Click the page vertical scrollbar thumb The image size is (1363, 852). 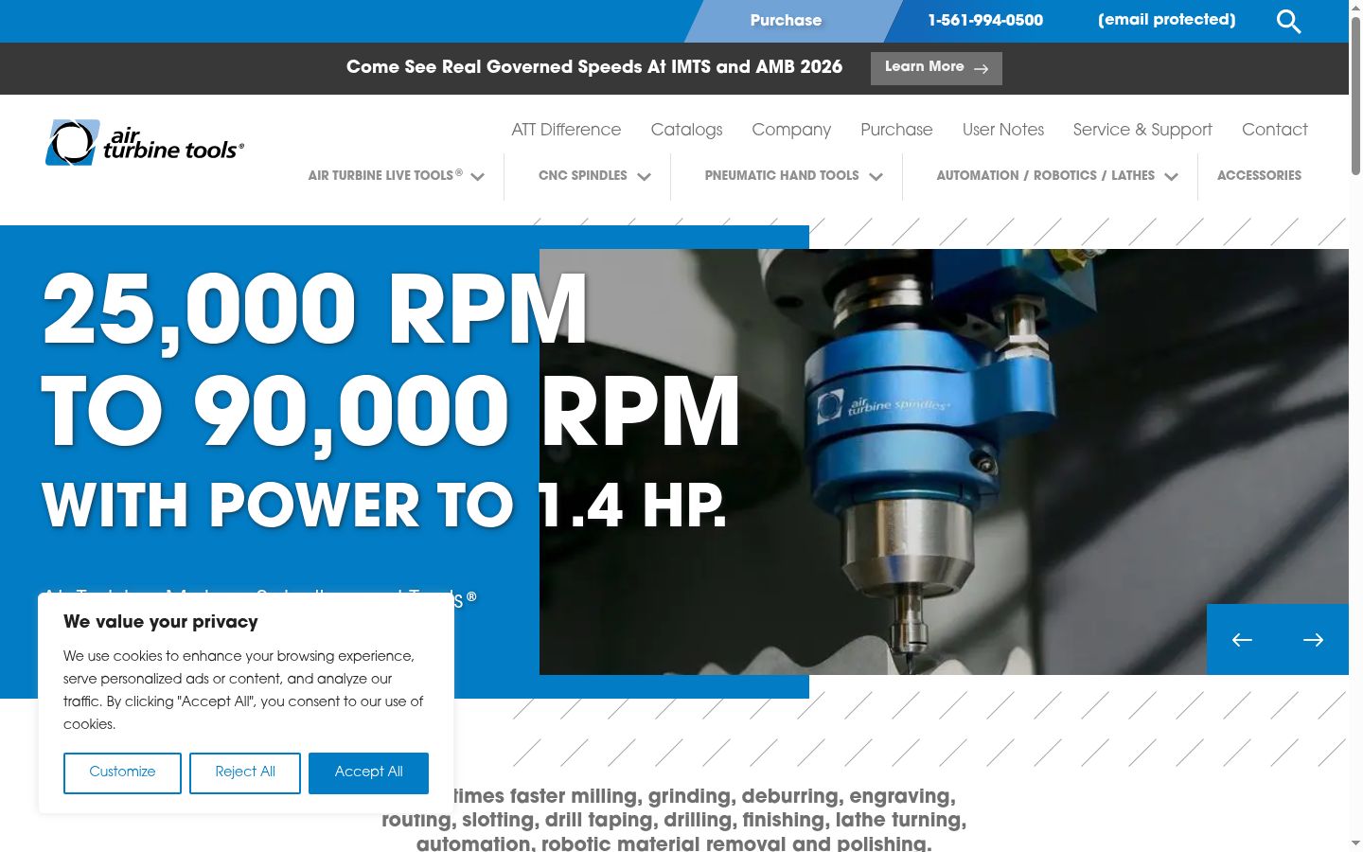[1355, 95]
